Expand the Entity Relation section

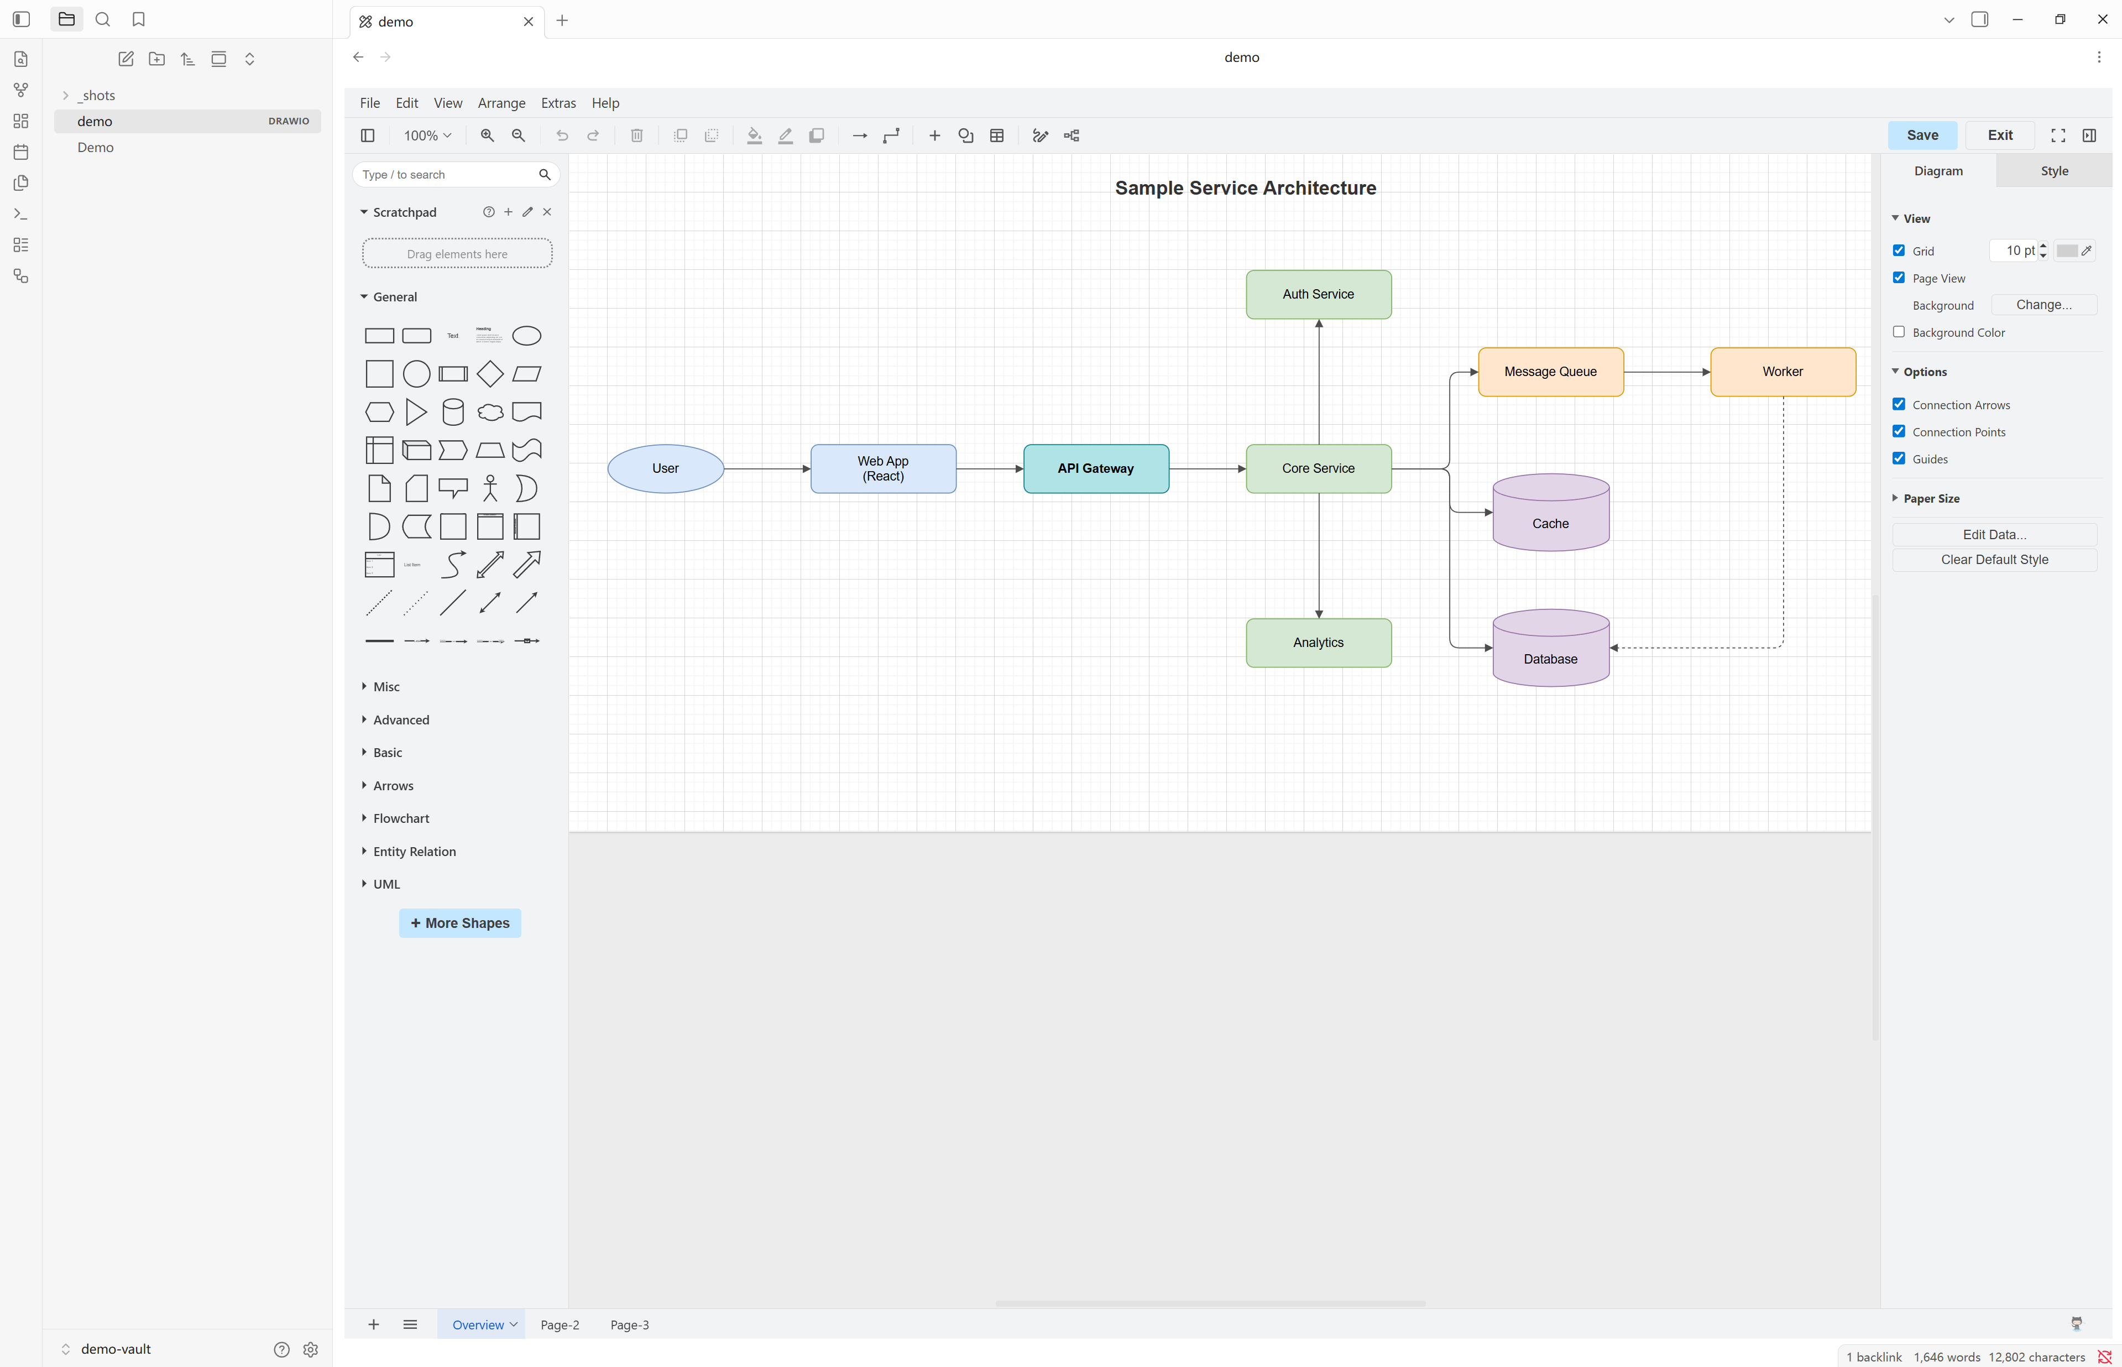tap(408, 851)
